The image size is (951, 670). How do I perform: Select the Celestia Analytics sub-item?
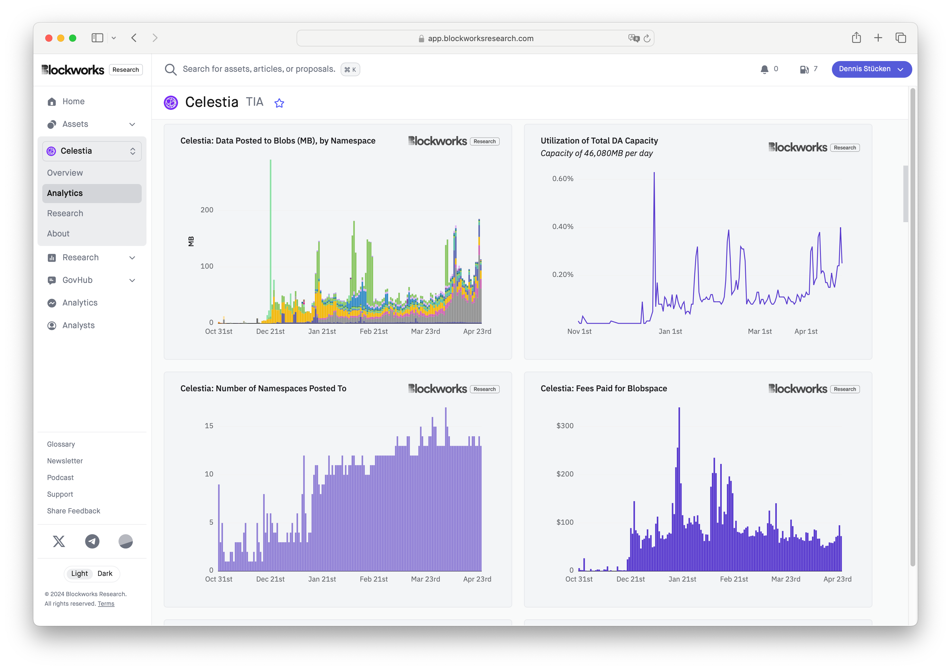click(x=92, y=194)
